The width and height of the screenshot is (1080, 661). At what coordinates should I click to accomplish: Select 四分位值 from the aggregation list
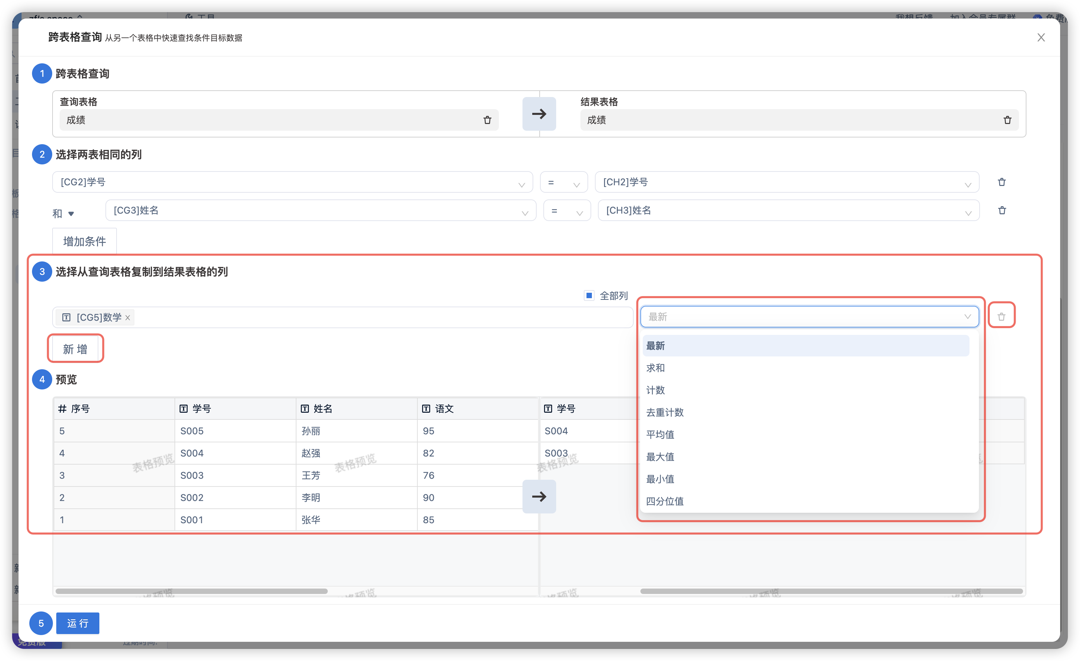click(x=805, y=501)
